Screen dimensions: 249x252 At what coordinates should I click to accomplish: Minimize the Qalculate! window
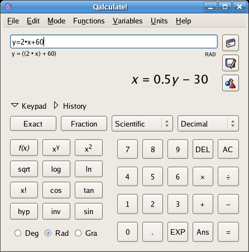point(210,7)
